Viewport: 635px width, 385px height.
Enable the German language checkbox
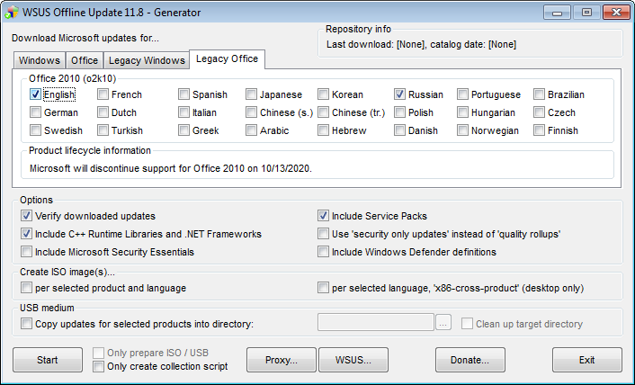(x=36, y=112)
